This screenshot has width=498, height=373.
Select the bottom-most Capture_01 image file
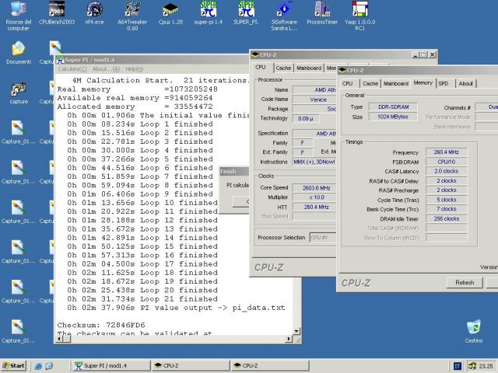tap(19, 331)
